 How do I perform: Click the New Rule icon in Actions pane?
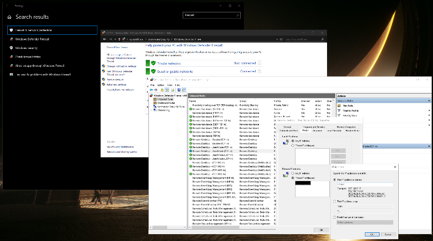pyautogui.click(x=339, y=105)
